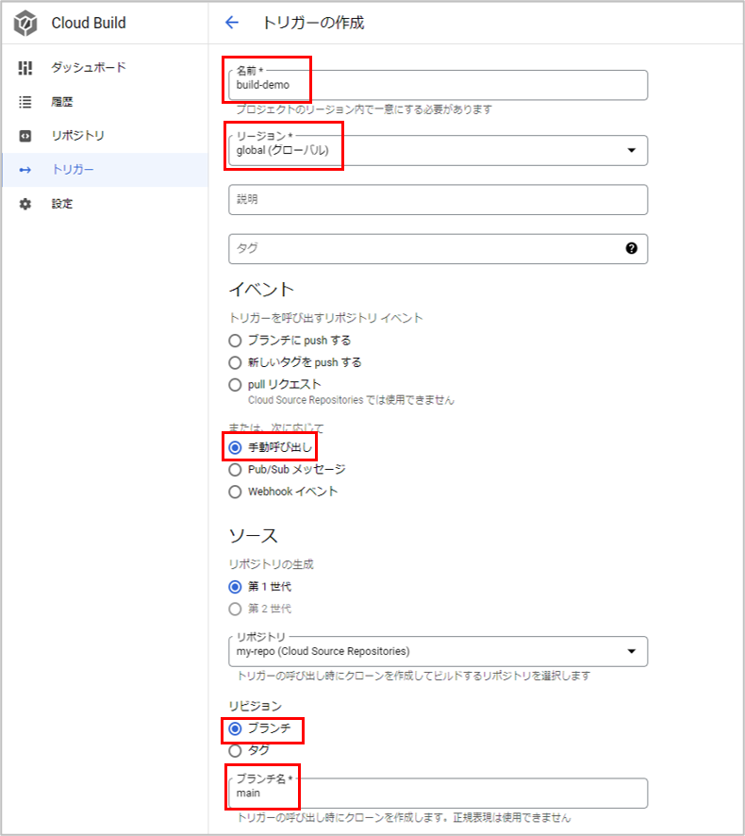
Task: Click the 履歴 list icon
Action: (x=25, y=102)
